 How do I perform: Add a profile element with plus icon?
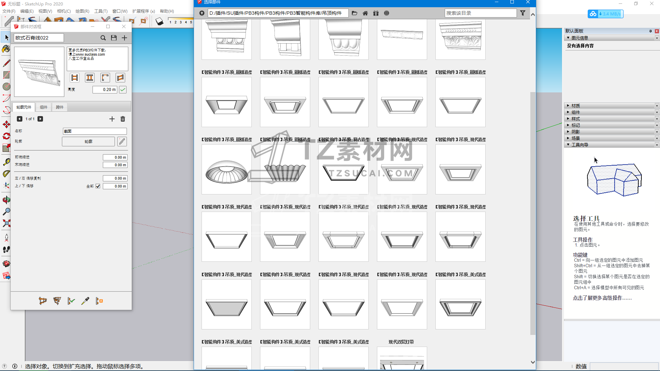pyautogui.click(x=112, y=119)
